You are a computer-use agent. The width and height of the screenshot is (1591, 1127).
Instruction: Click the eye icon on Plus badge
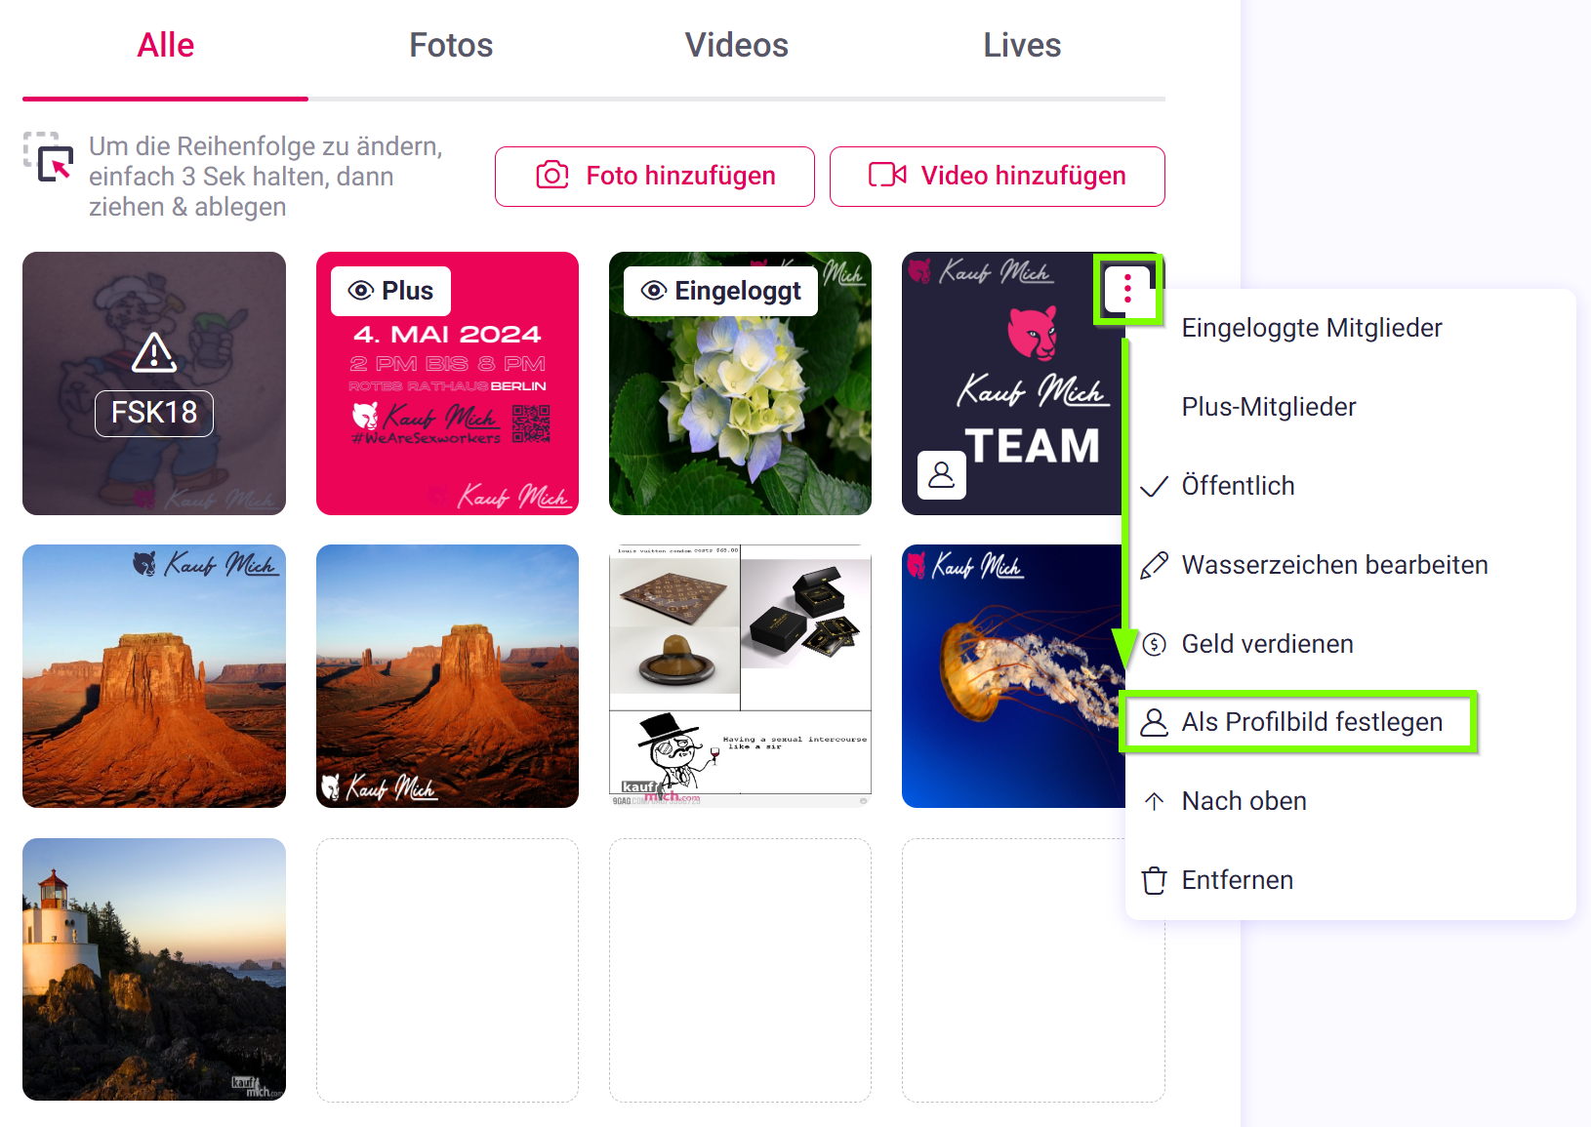point(361,291)
